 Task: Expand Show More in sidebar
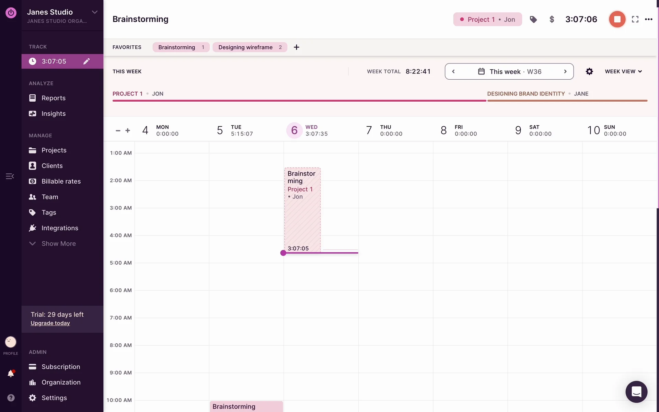click(58, 243)
